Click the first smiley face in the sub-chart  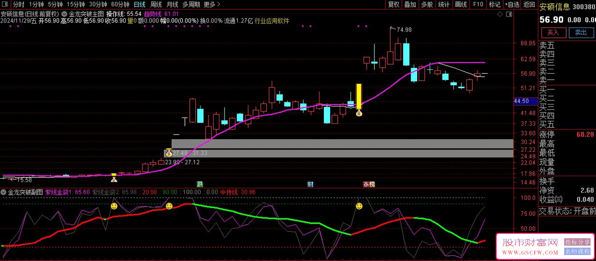(114, 206)
